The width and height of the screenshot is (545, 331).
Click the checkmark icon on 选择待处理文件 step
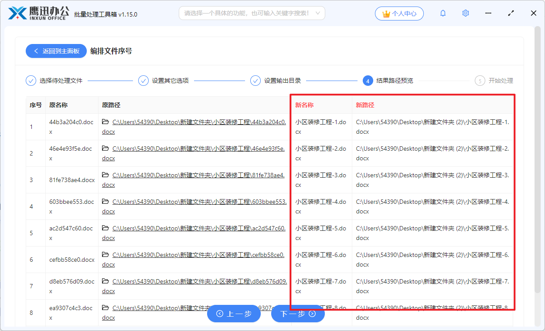coord(31,81)
